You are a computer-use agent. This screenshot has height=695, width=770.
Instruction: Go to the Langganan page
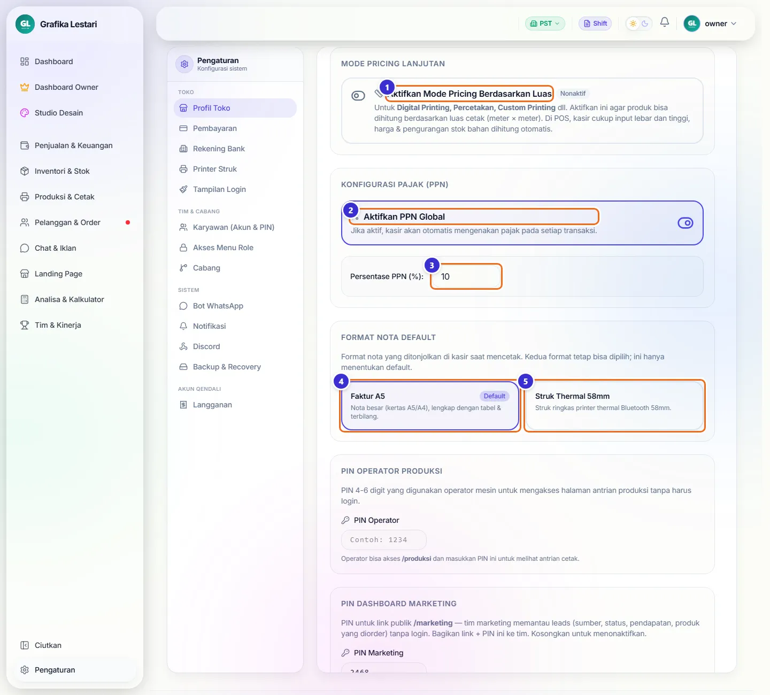click(x=235, y=405)
